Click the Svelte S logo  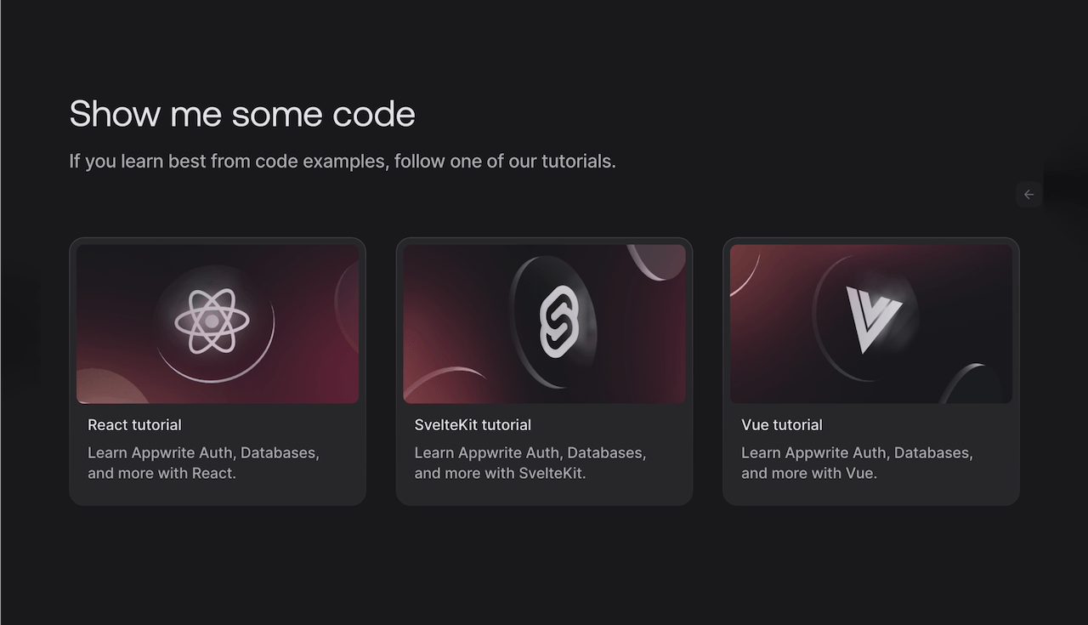pyautogui.click(x=558, y=323)
